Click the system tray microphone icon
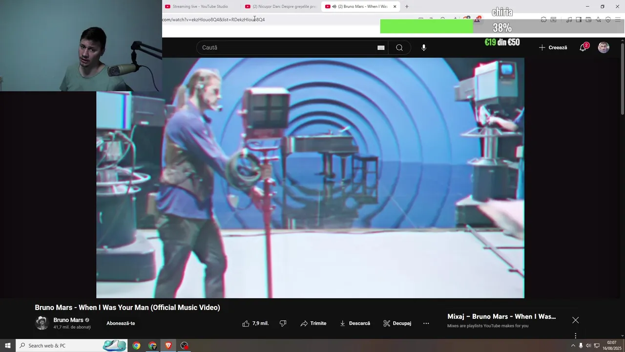The width and height of the screenshot is (625, 352). tap(581, 346)
